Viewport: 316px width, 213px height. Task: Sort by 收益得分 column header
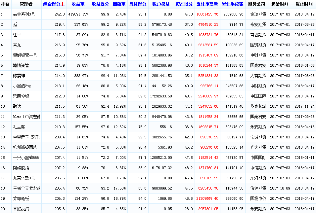coord(100,4)
